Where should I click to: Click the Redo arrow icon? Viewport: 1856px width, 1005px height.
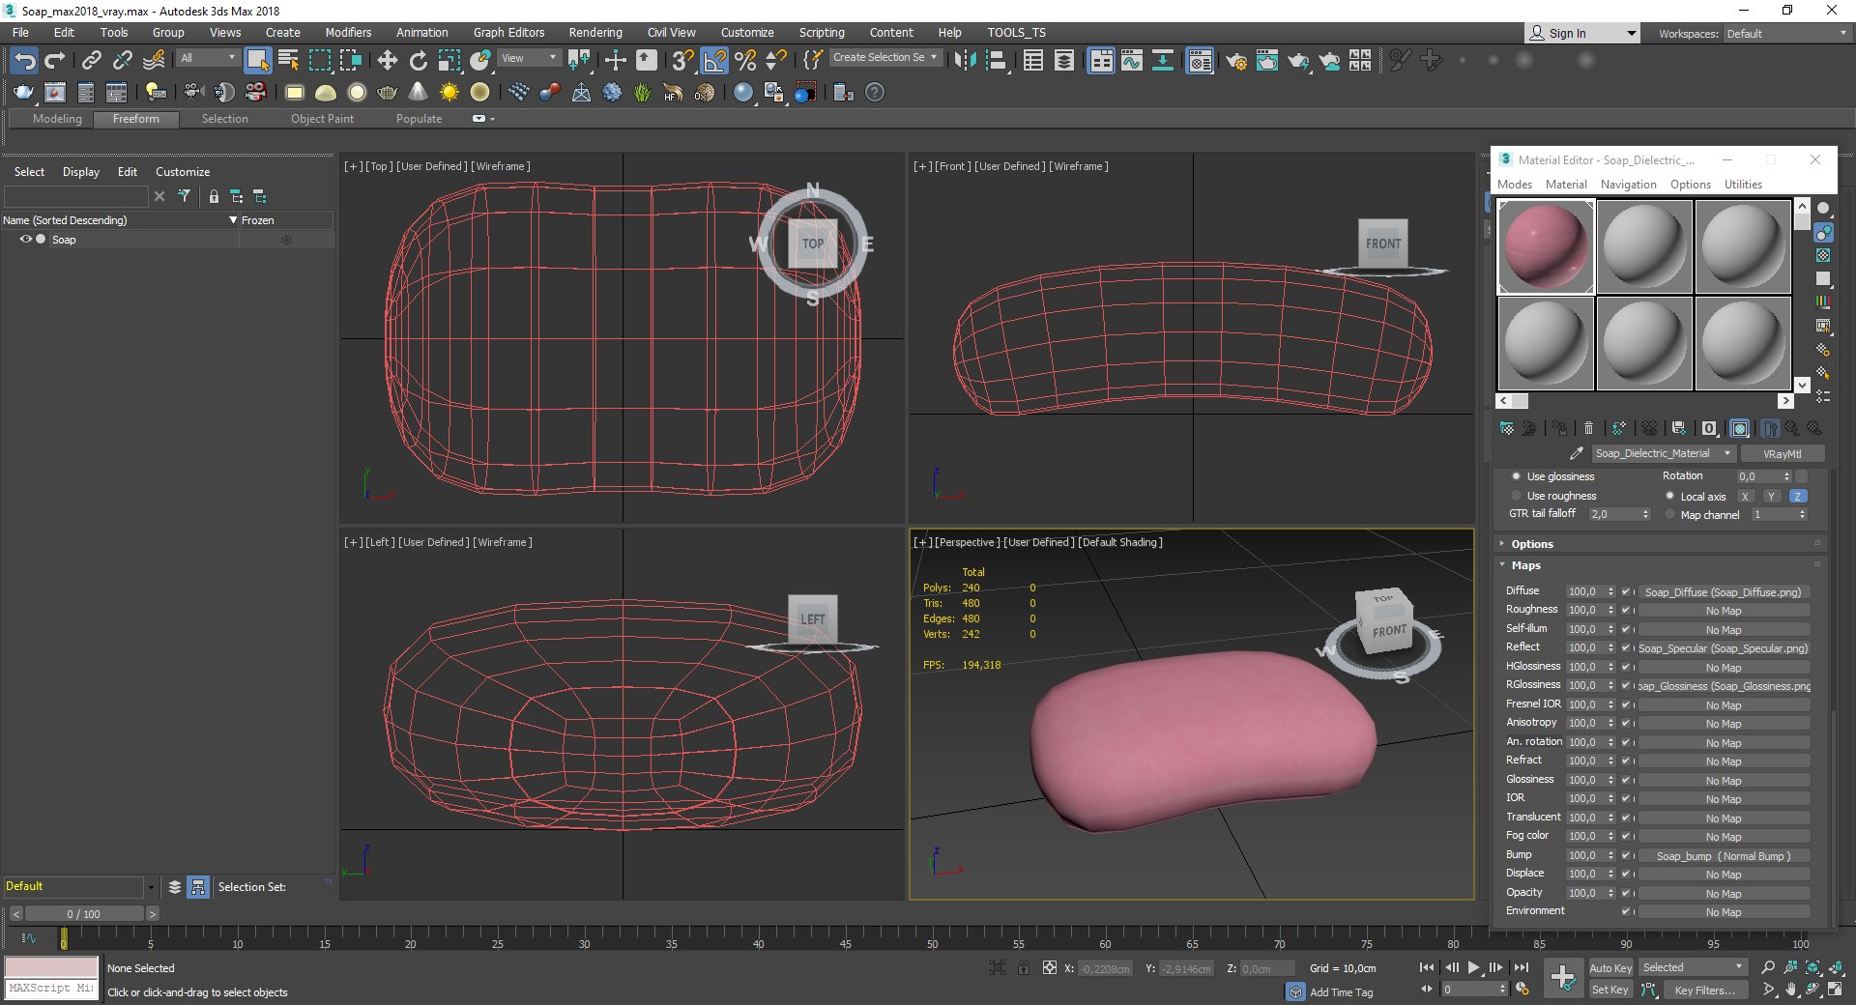55,60
